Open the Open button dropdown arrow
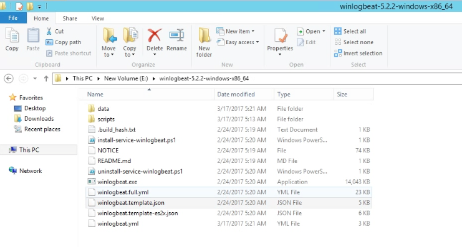Screen dimensions: 462x247 click(324, 31)
